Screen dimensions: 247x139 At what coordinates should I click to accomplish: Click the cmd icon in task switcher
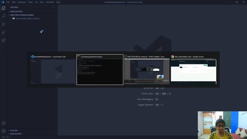tap(79, 57)
